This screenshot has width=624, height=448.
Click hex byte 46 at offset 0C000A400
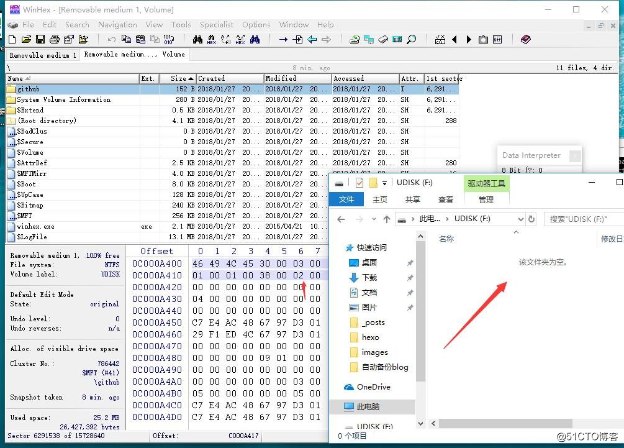click(x=197, y=263)
